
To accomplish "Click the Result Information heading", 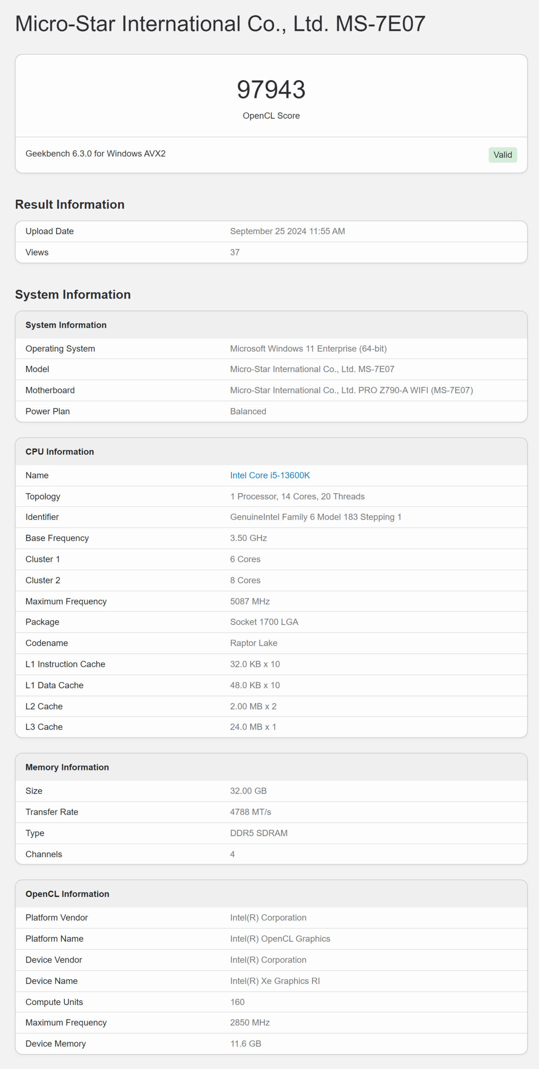I will [70, 204].
